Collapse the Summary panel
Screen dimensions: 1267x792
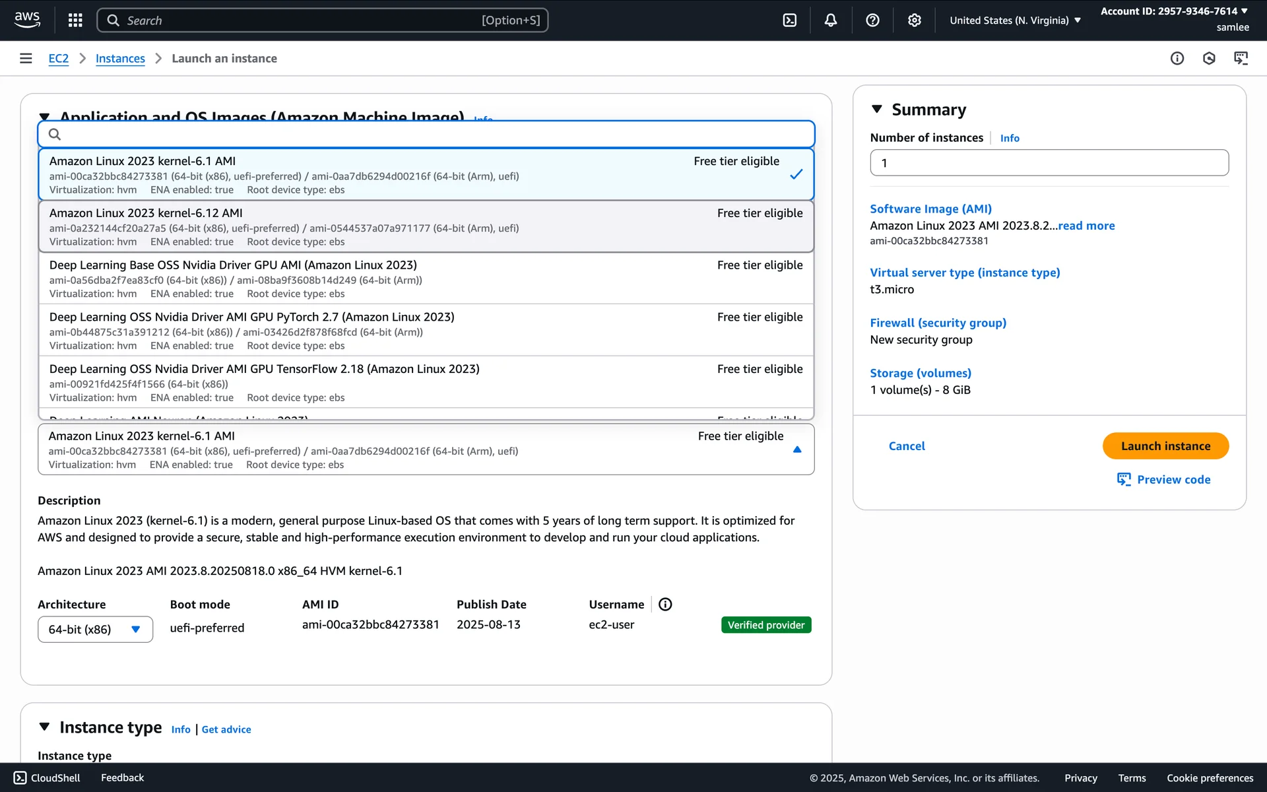[876, 109]
